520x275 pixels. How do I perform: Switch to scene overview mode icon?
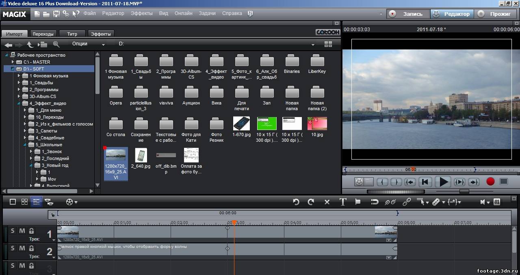[24, 202]
